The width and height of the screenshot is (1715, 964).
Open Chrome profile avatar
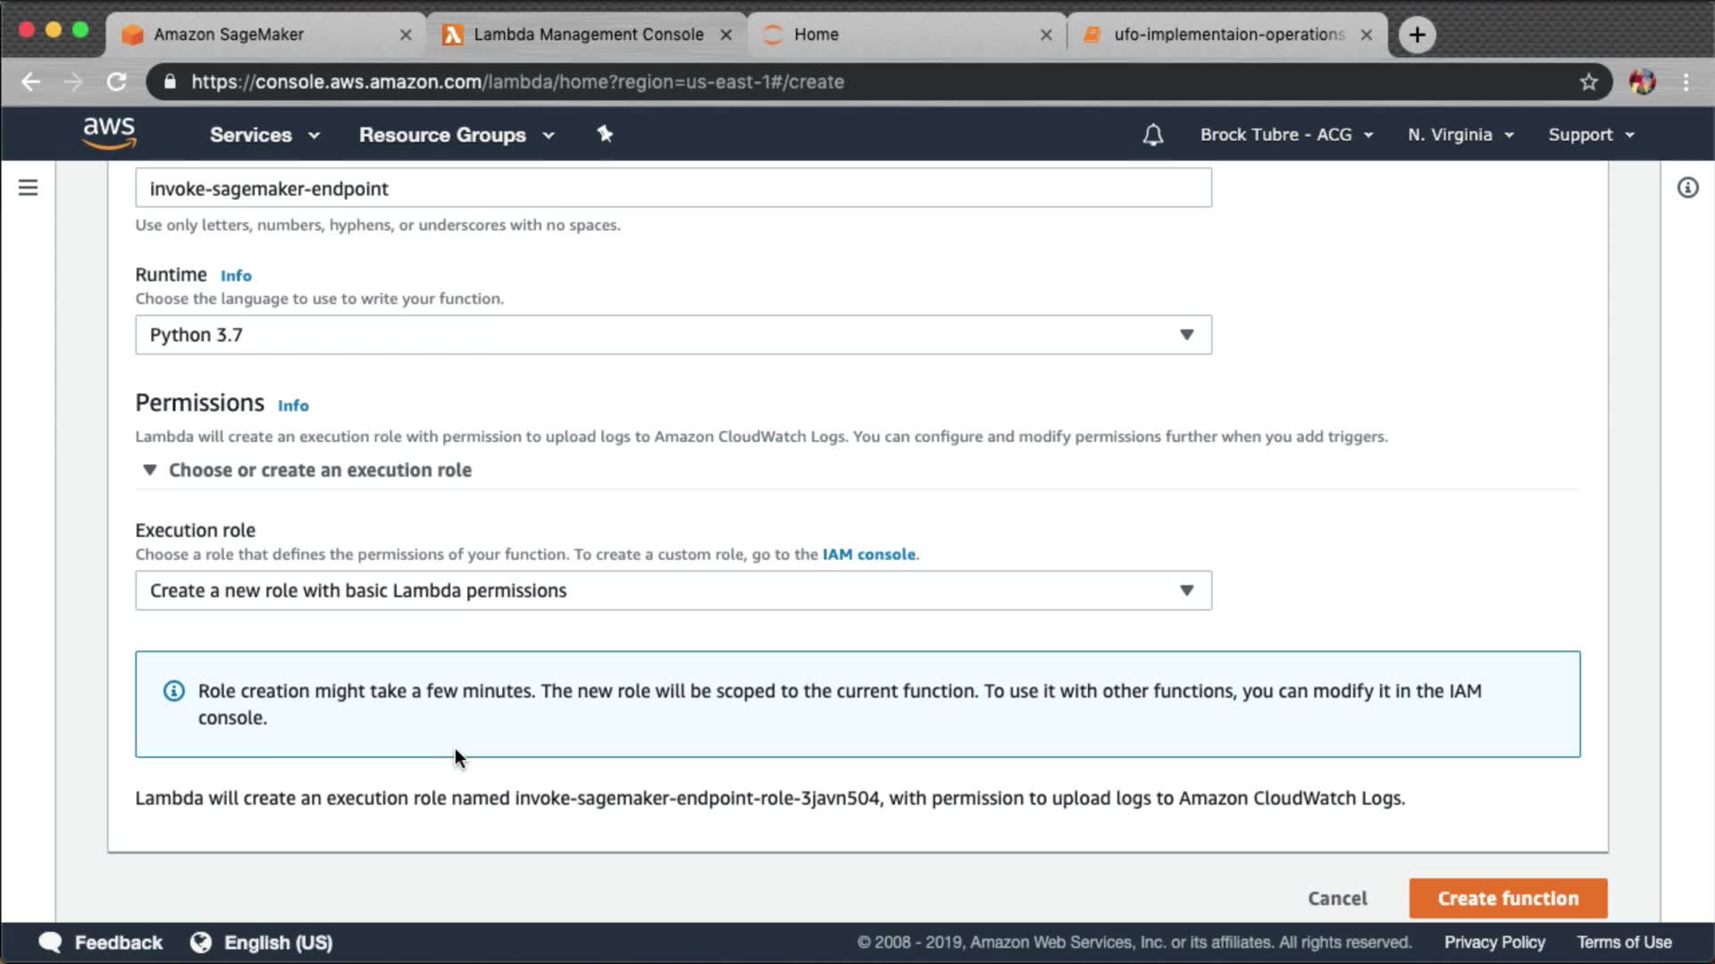click(1642, 82)
